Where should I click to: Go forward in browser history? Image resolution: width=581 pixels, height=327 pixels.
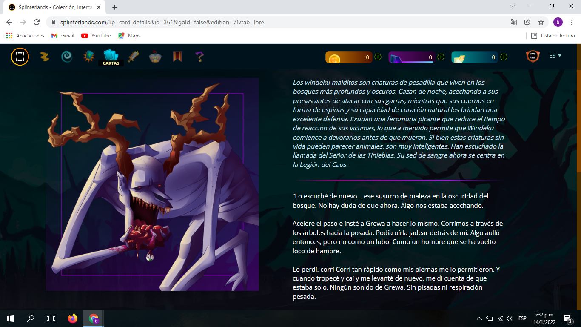23,22
